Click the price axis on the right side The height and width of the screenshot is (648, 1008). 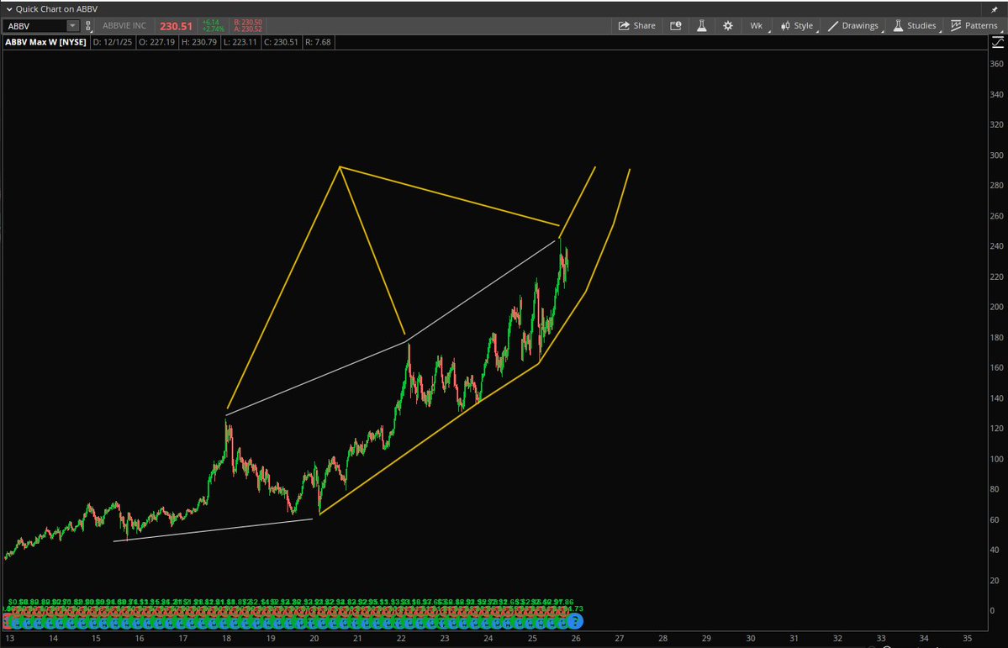(995, 336)
